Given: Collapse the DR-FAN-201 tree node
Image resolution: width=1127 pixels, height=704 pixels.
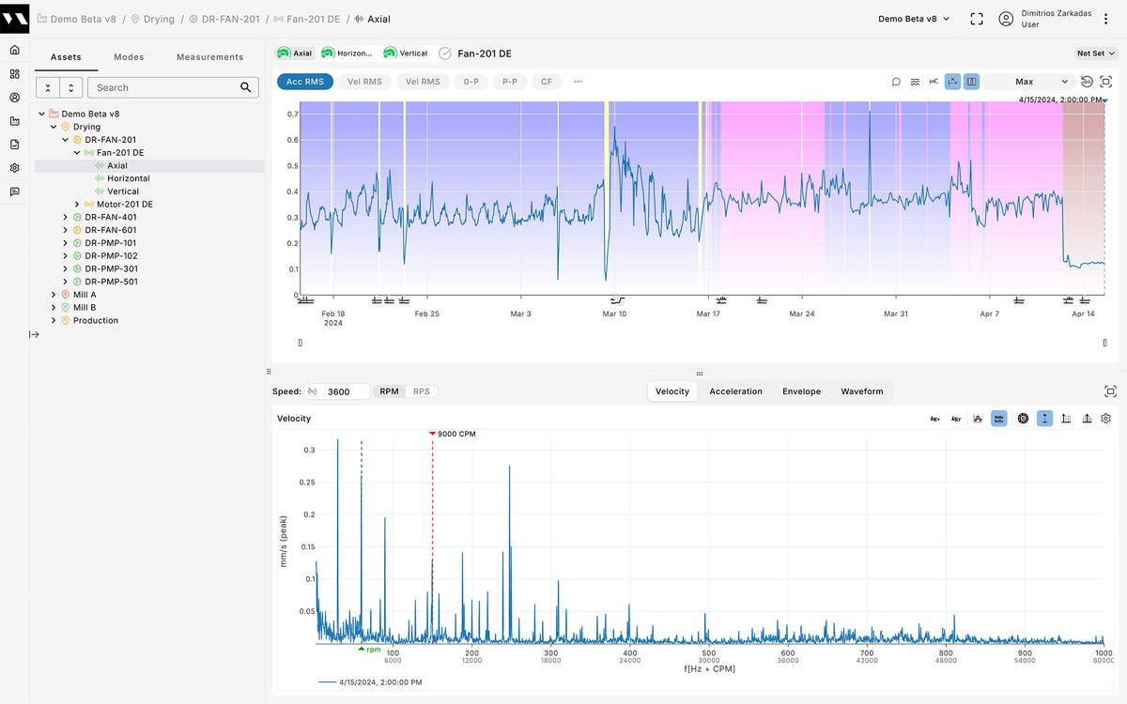Looking at the screenshot, I should 66,140.
